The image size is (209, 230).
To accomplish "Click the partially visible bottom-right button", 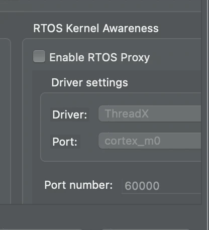I will pos(146,229).
